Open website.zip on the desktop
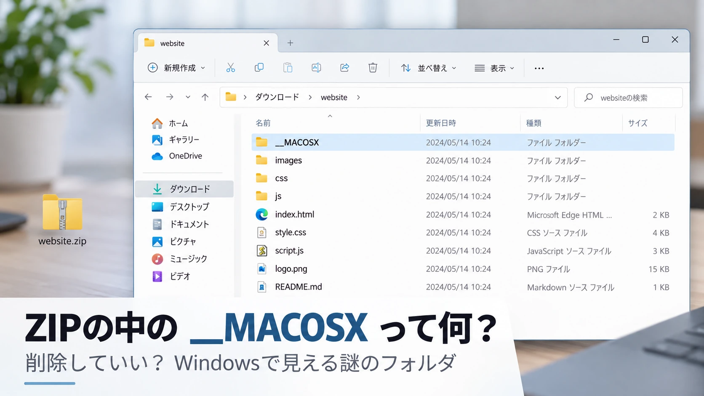Viewport: 704px width, 396px height. click(62, 220)
